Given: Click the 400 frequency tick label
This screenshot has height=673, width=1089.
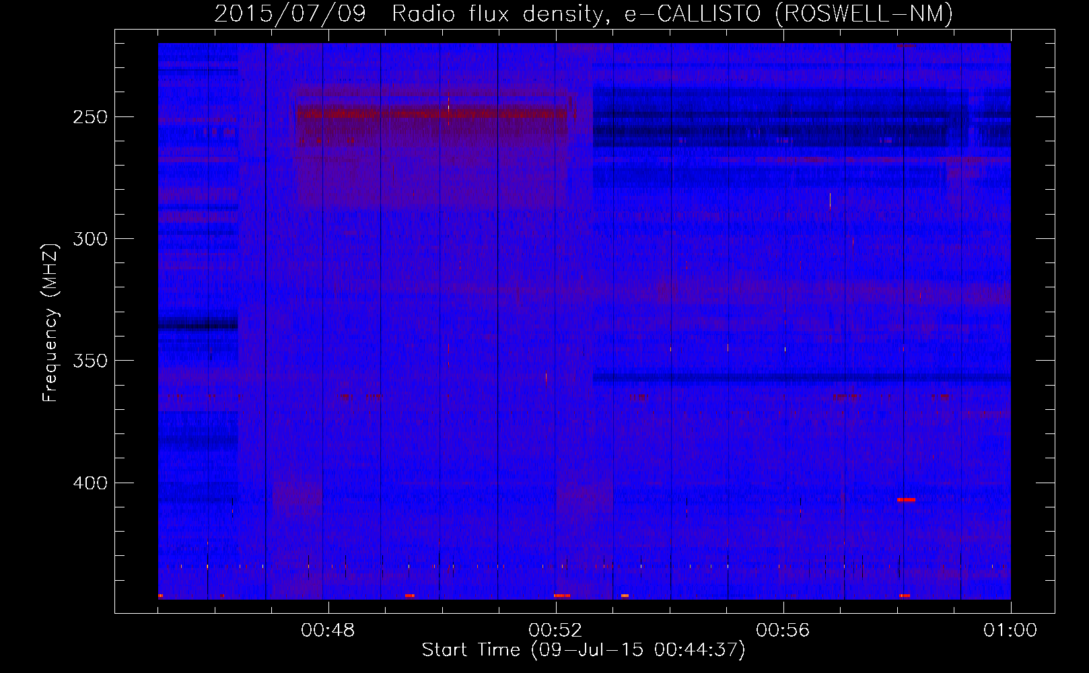Looking at the screenshot, I should pyautogui.click(x=90, y=483).
